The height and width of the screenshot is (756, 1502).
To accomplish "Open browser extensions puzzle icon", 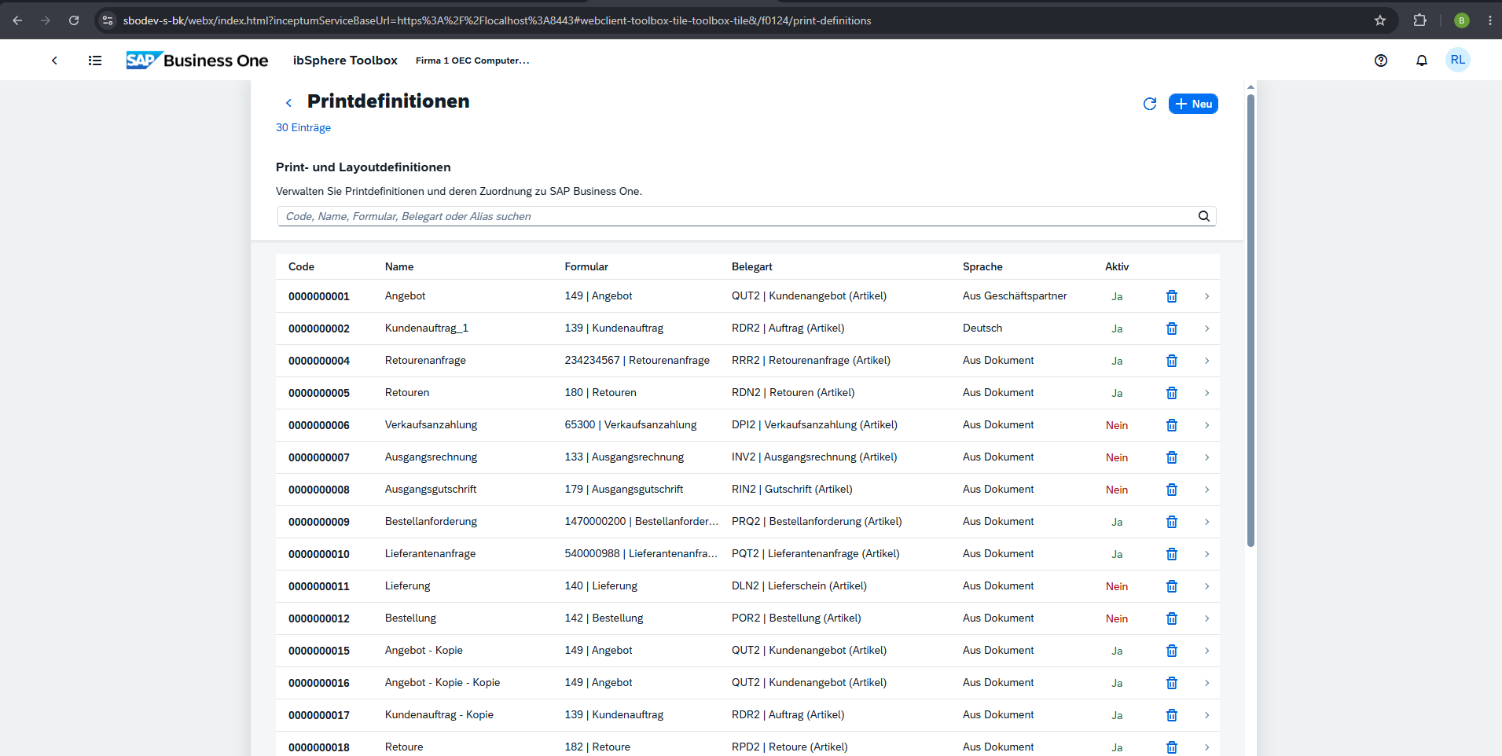I will (1419, 20).
